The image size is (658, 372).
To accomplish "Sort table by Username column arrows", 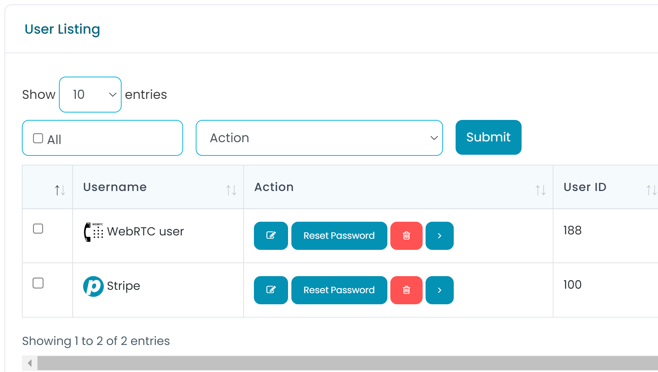I will [x=231, y=190].
